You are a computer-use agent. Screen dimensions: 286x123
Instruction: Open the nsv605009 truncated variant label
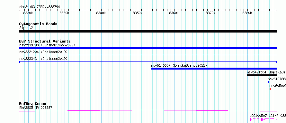click(278, 86)
